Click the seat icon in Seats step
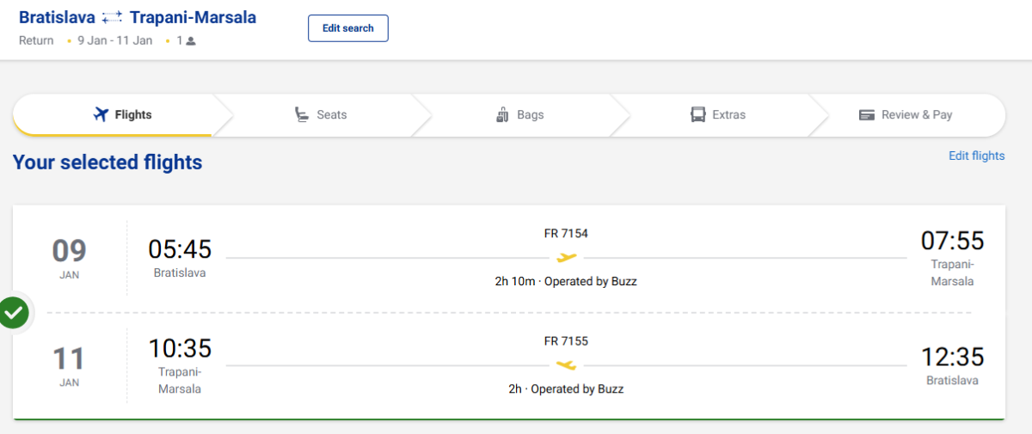 302,114
